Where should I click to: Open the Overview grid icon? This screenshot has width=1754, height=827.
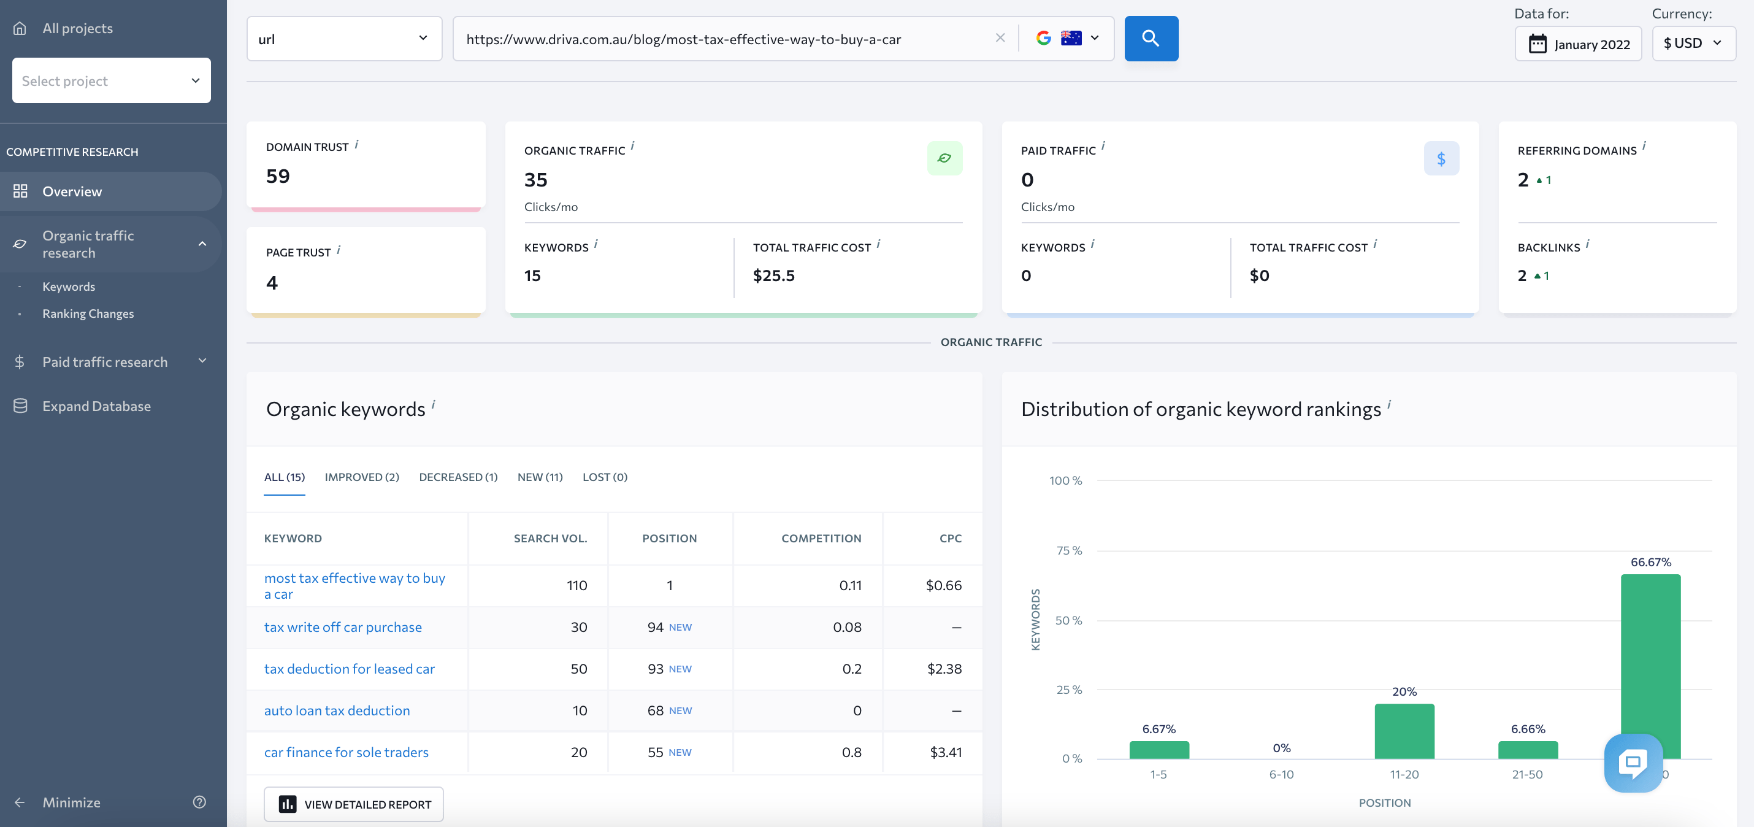pyautogui.click(x=20, y=191)
